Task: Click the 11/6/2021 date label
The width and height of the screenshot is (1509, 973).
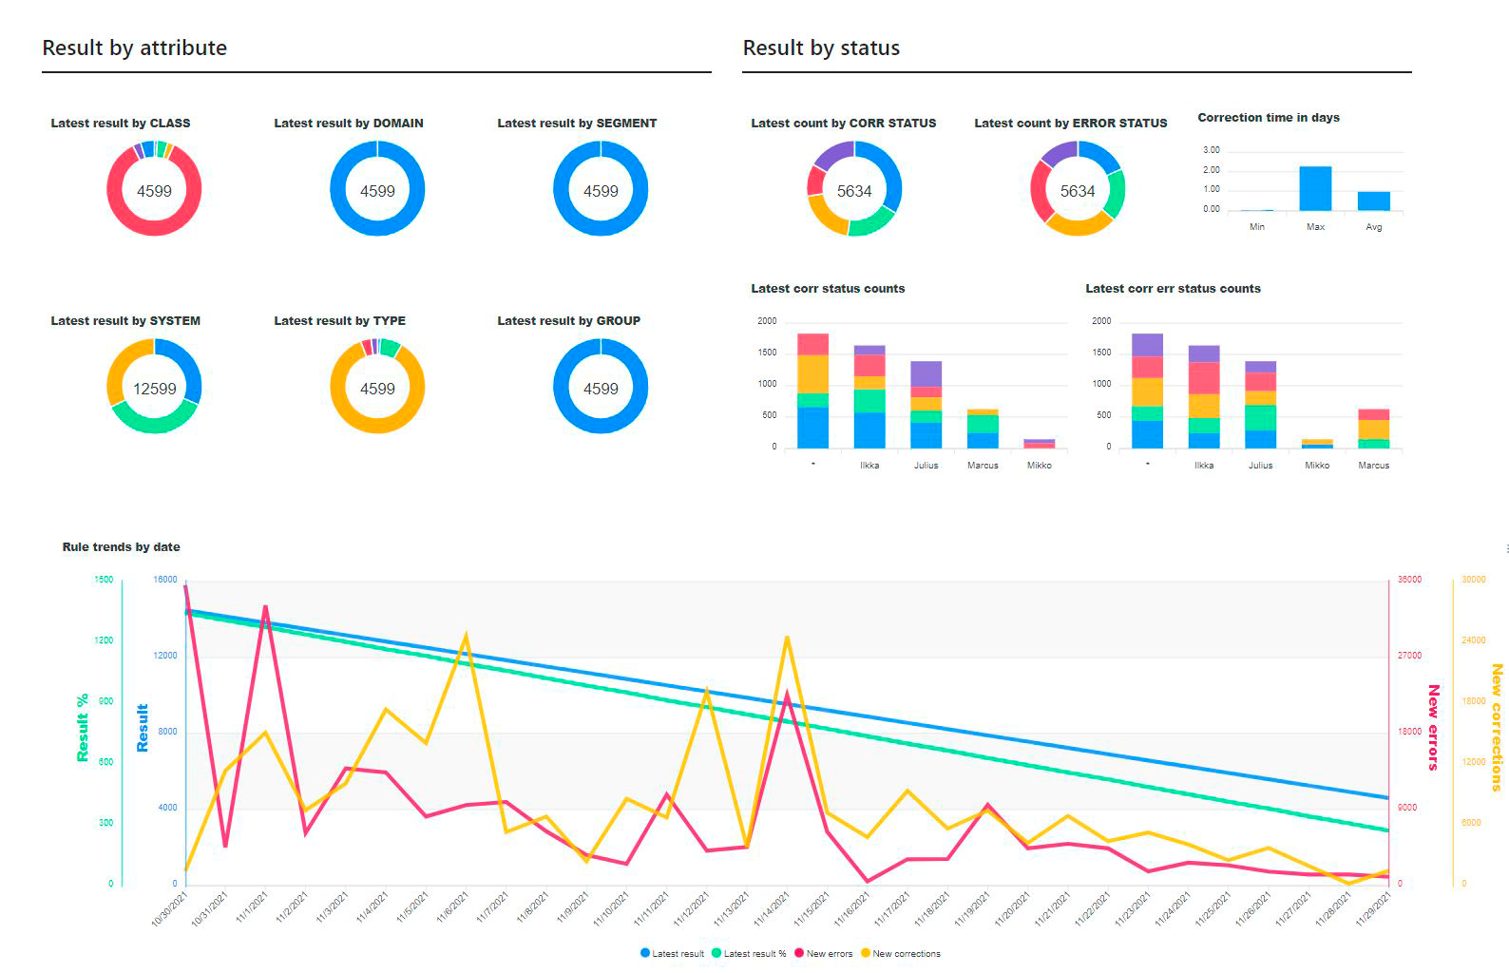Action: (x=452, y=906)
